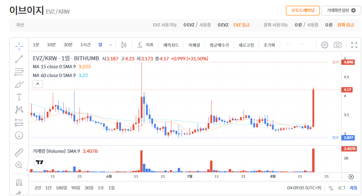The height and width of the screenshot is (196, 362).
Task: Click the 예측차트 toolbar button
Action: tap(171, 45)
